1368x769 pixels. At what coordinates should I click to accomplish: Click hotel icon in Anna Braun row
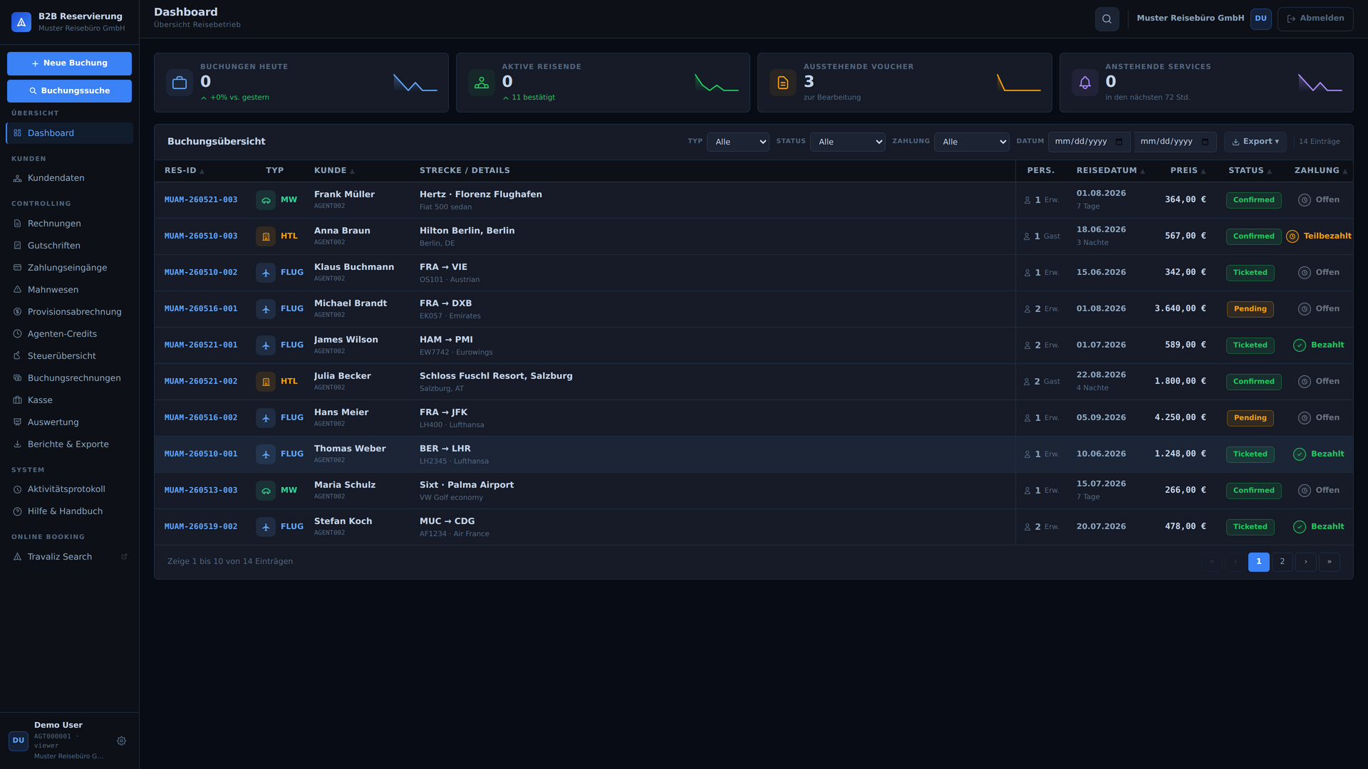click(x=266, y=236)
